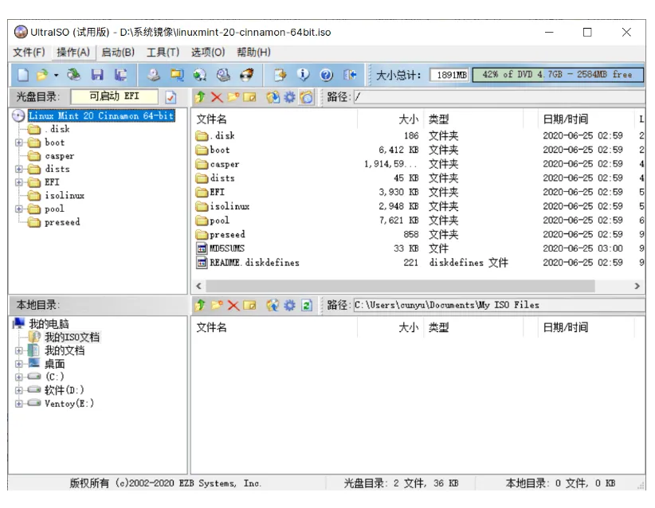The height and width of the screenshot is (508, 655).
Task: Open the 帮助(H) menu
Action: tap(253, 53)
